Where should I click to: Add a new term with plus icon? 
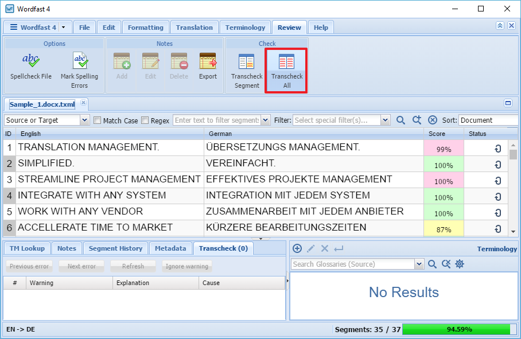(x=297, y=248)
